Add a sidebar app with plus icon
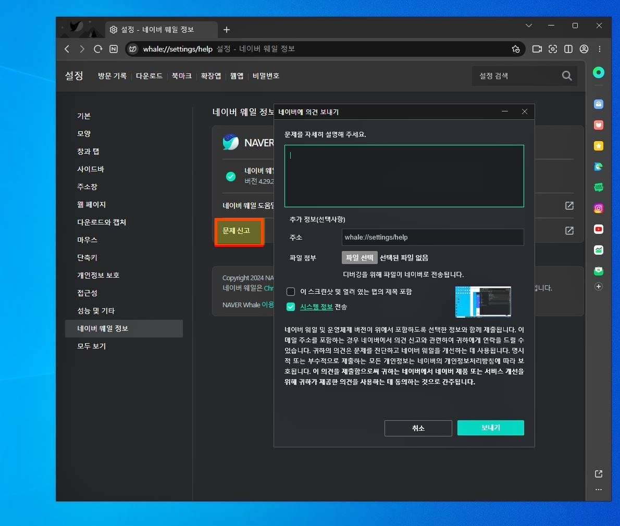The height and width of the screenshot is (526, 620). point(599,286)
